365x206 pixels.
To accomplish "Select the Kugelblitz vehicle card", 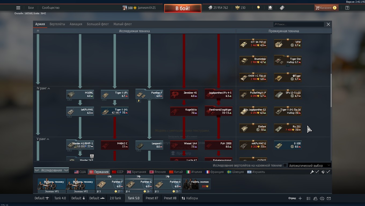I will pyautogui.click(x=184, y=111).
